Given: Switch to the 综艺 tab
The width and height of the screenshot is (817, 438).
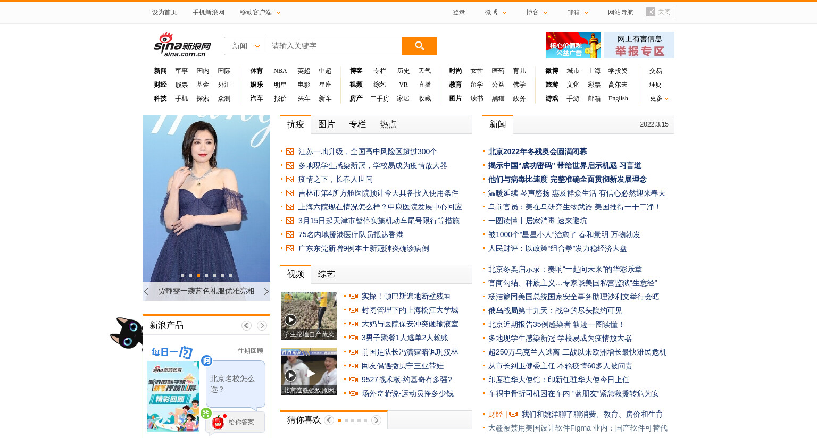Looking at the screenshot, I should coord(327,274).
